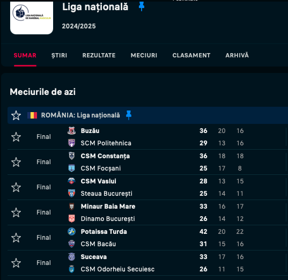Star the CSM Vaslui vs Steaua match
Image resolution: width=288 pixels, height=280 pixels.
(x=16, y=187)
